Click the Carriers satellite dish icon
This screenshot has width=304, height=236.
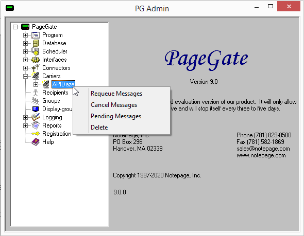point(36,76)
